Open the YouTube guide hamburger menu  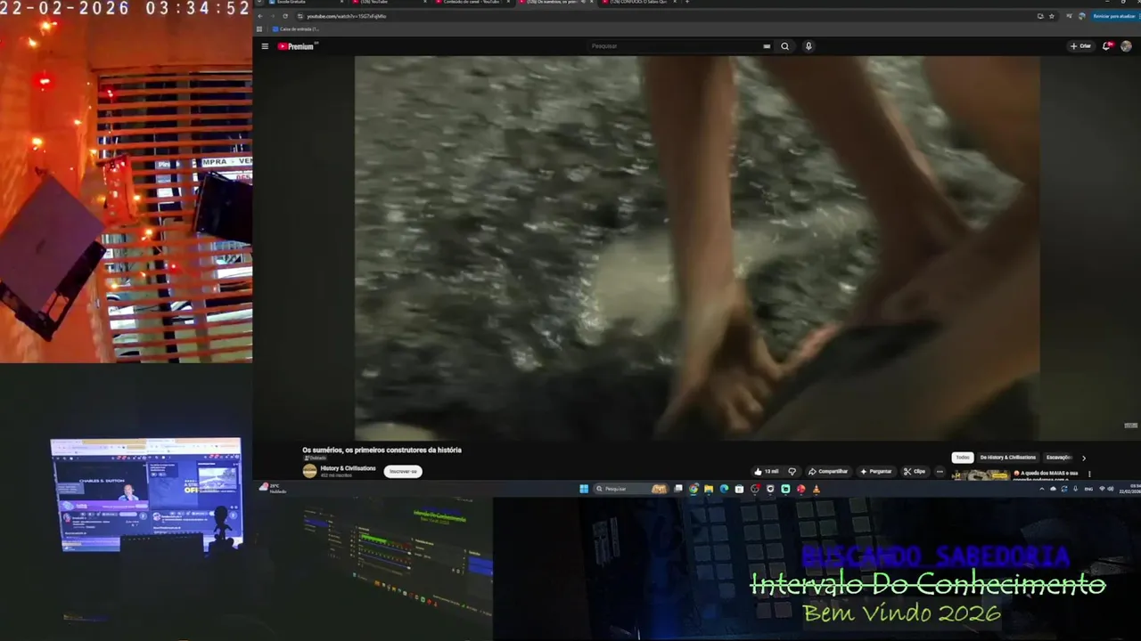click(x=265, y=46)
